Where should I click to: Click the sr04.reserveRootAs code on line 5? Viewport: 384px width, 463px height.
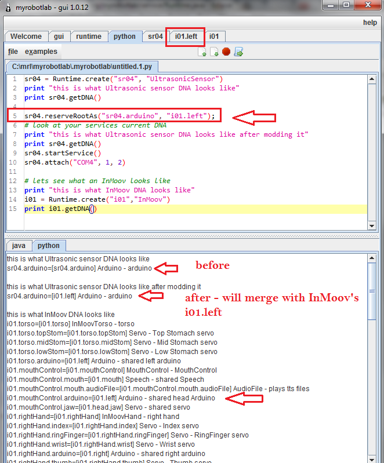pos(119,116)
